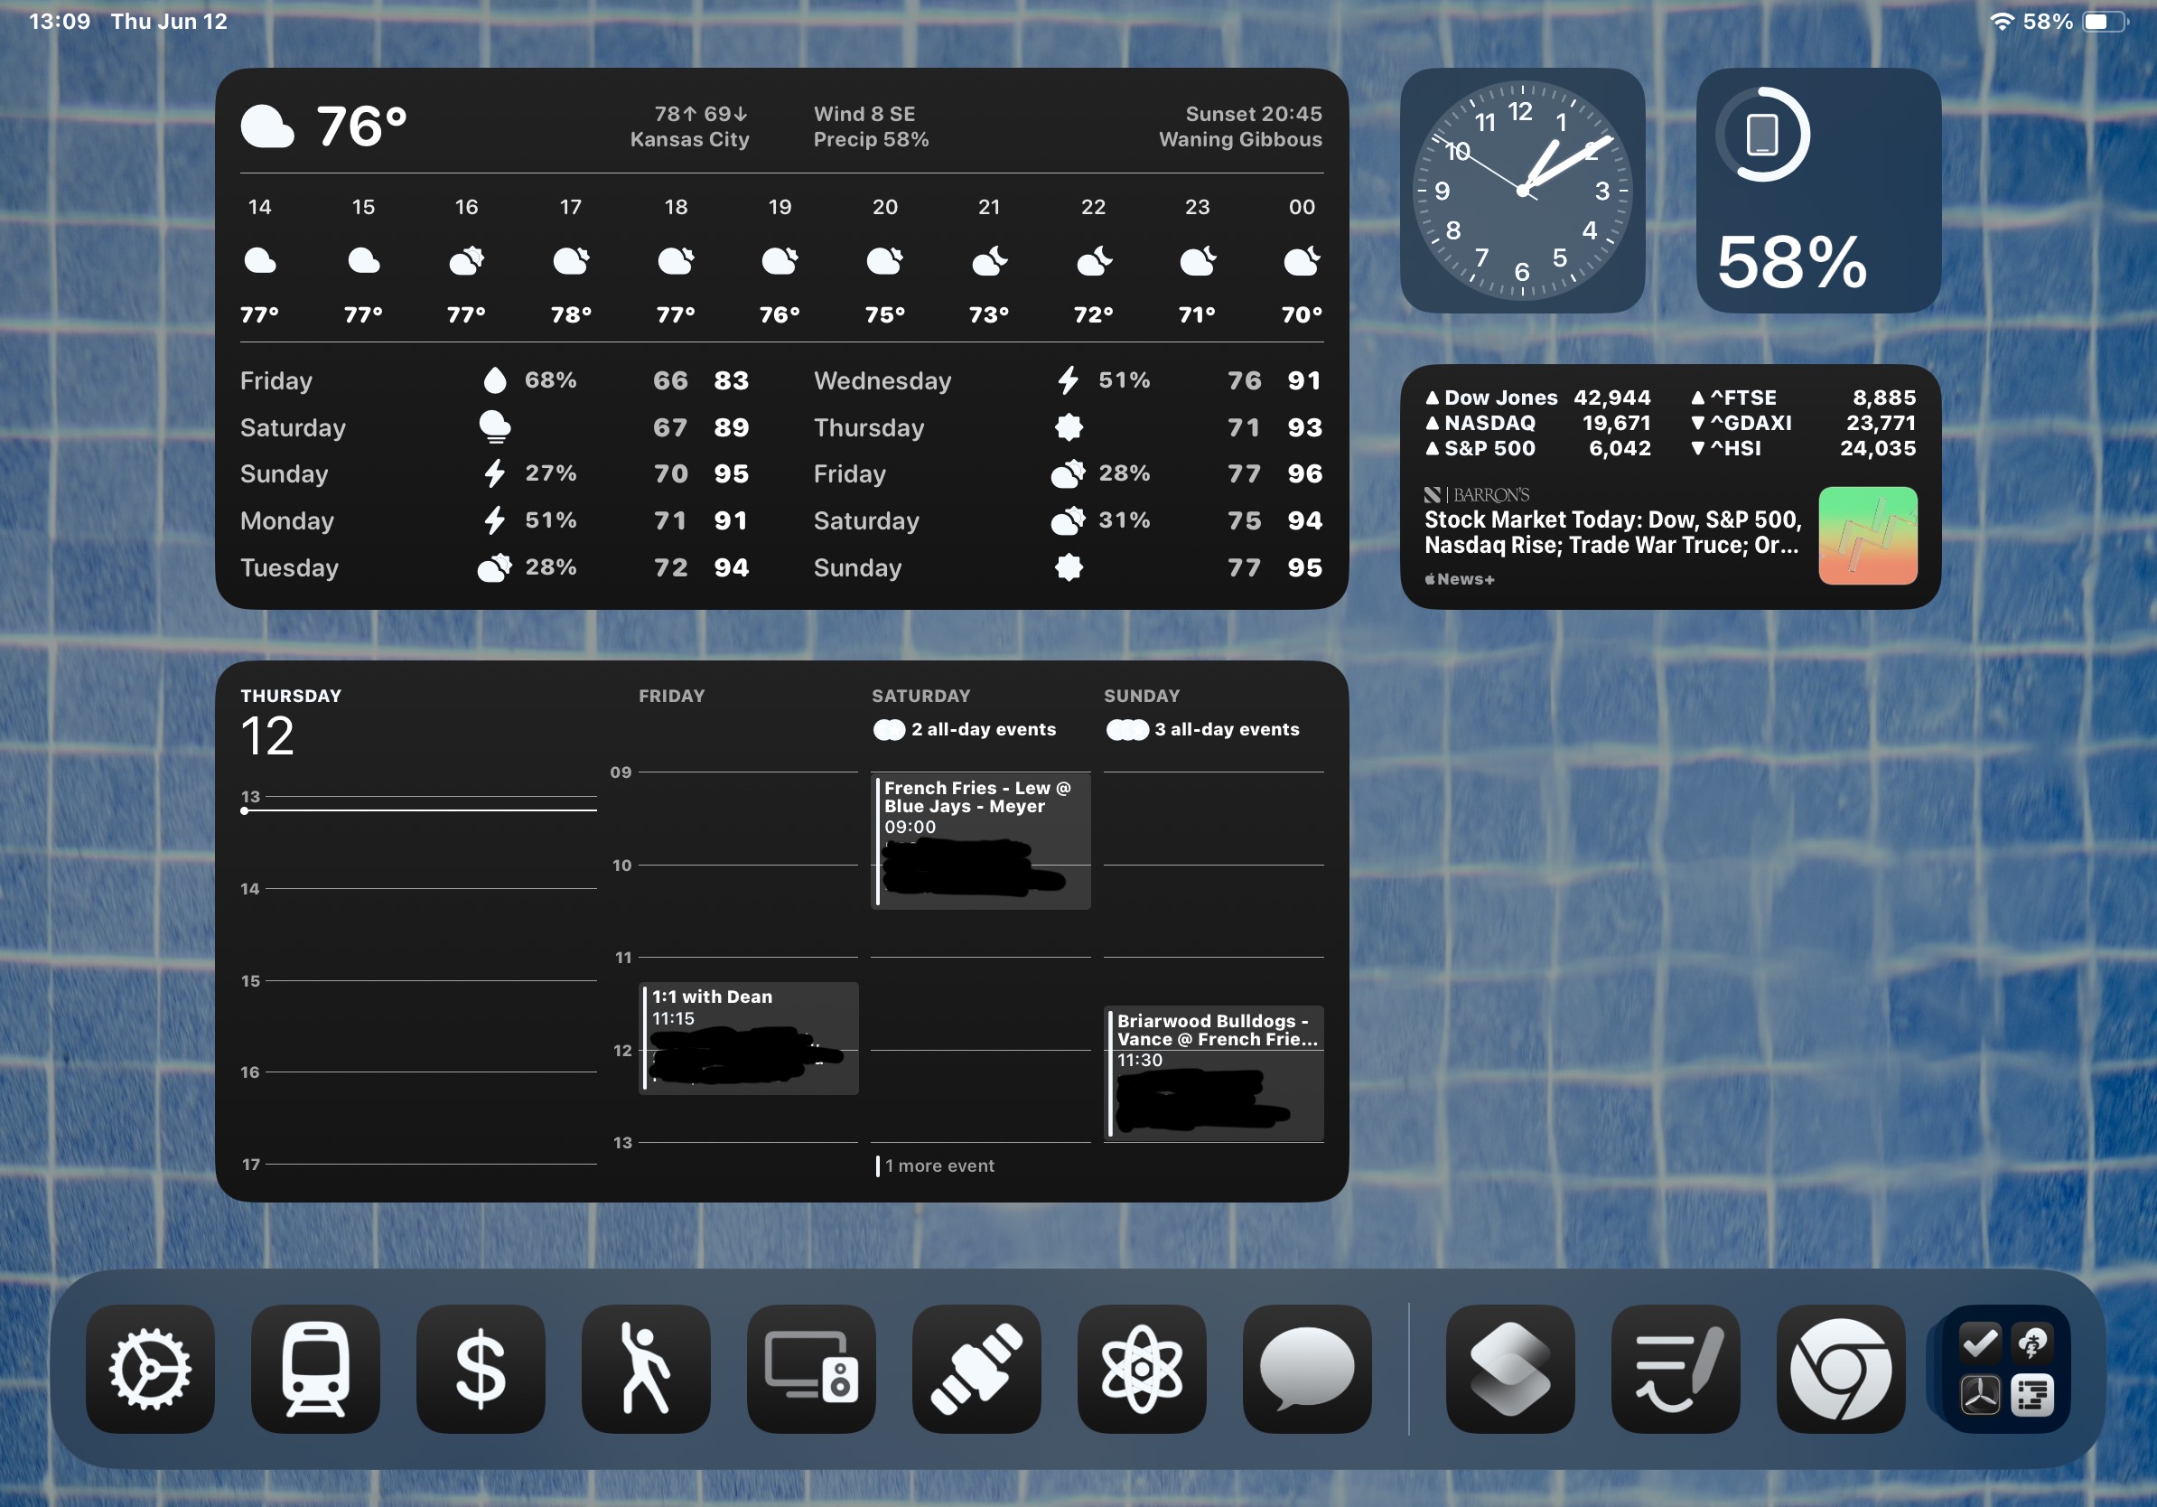2157x1507 pixels.
Task: Open the Monday thunderstorm forecast row
Action: coord(495,520)
